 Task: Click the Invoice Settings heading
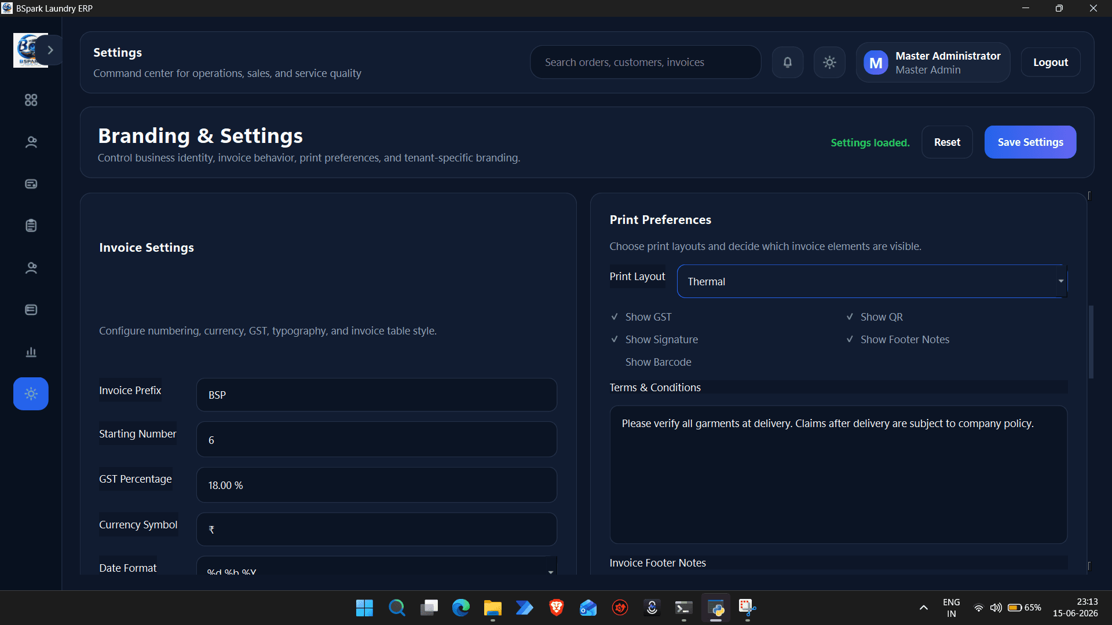[147, 248]
